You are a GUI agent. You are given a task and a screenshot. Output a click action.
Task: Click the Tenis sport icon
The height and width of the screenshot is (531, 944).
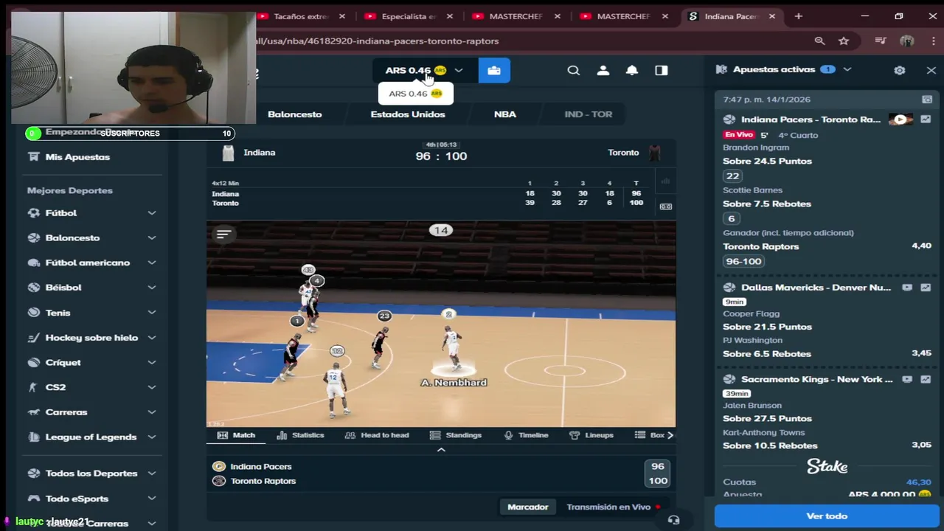[33, 313]
